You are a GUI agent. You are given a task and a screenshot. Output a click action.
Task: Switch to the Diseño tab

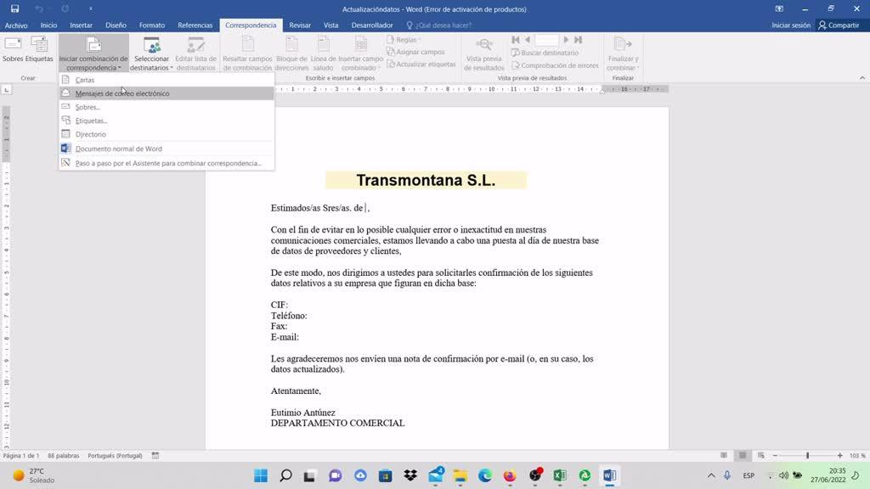(x=116, y=25)
